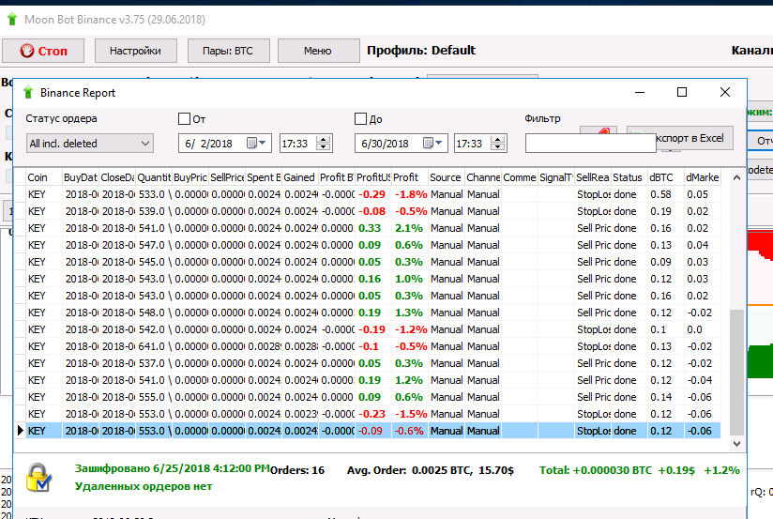Viewport: 773px width, 519px height.
Task: Sort by the Coin column header
Action: (x=42, y=177)
